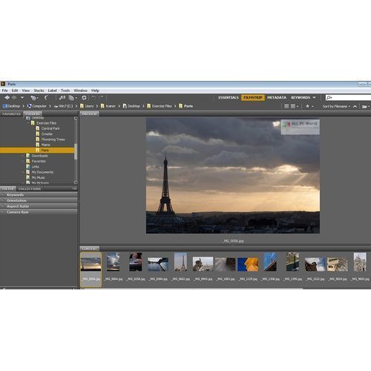
Task: Expand the Camera Raw filter section
Action: tap(39, 212)
